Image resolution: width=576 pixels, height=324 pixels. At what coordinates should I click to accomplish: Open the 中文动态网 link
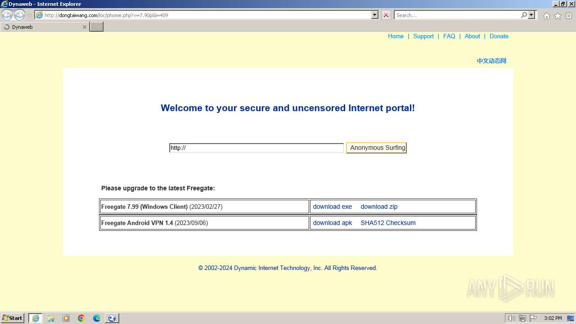click(x=491, y=61)
